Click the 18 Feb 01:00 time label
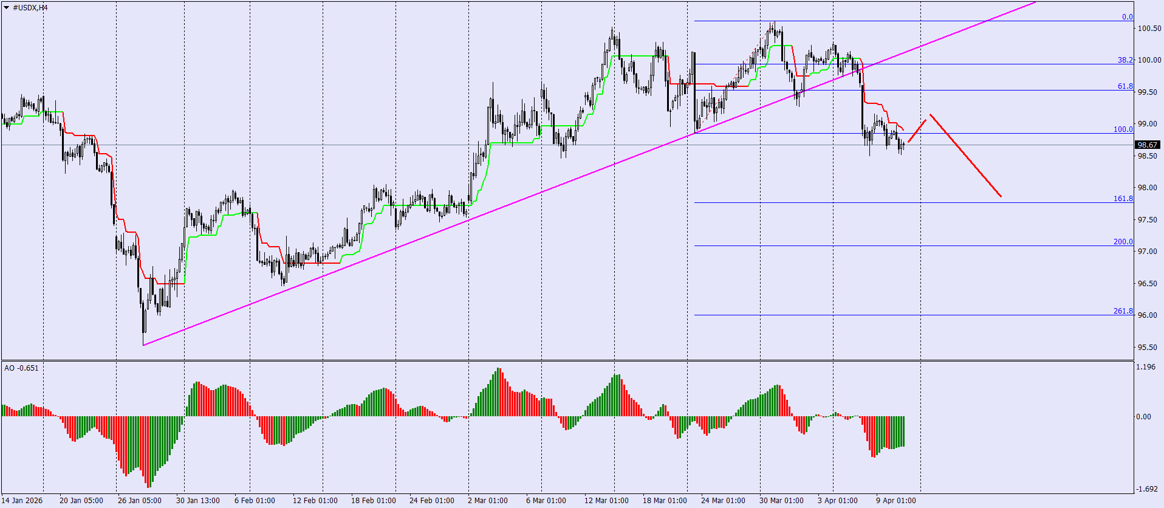Image resolution: width=1164 pixels, height=508 pixels. (x=374, y=501)
